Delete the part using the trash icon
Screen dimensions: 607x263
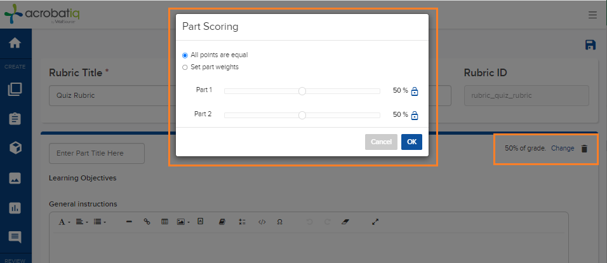pos(584,149)
